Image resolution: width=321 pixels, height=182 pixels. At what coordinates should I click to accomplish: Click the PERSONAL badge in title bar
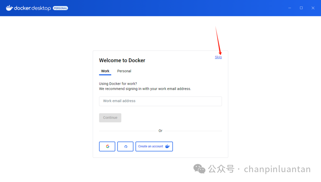(x=60, y=8)
